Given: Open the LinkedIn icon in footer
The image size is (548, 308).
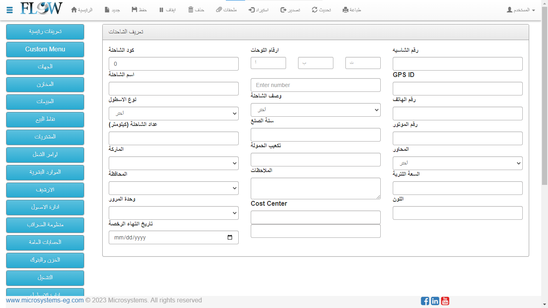Looking at the screenshot, I should tap(435, 301).
